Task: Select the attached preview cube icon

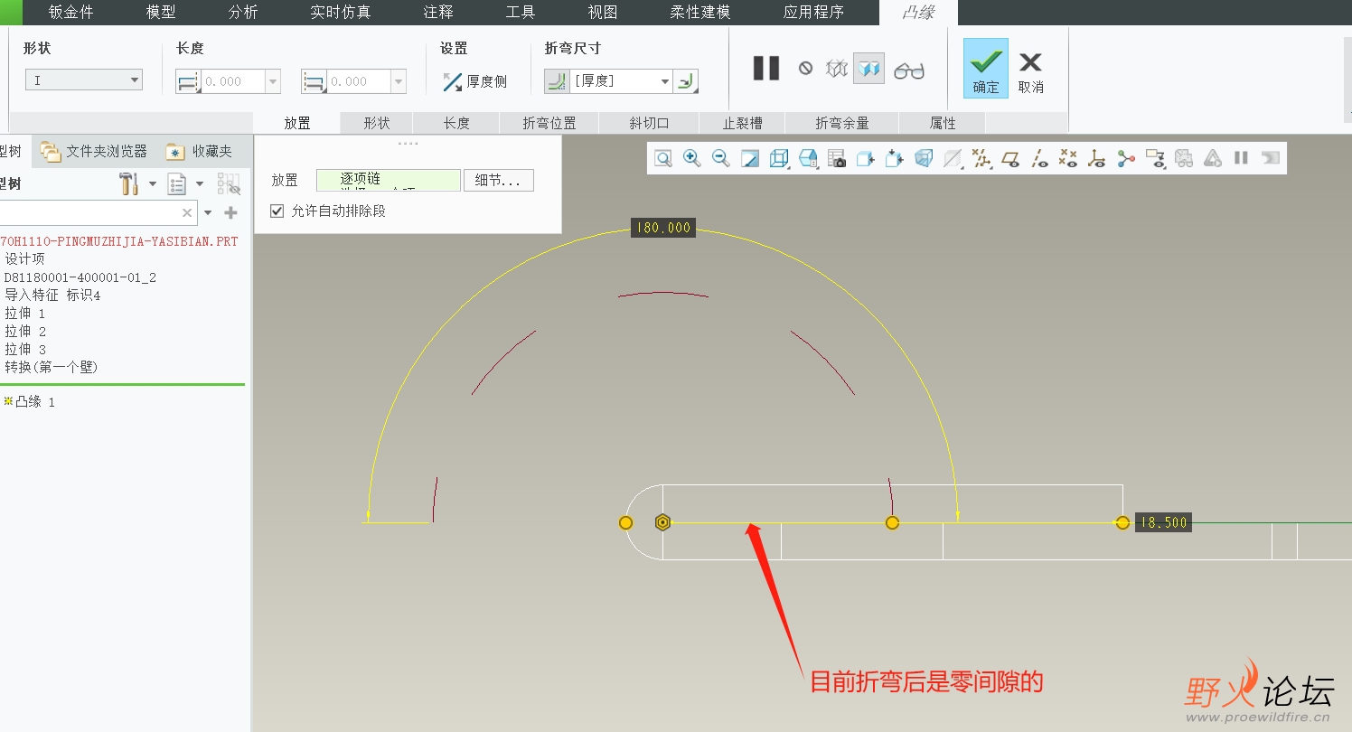Action: pos(868,68)
